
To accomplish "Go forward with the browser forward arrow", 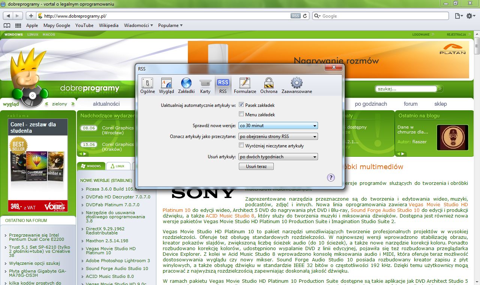I will (x=18, y=16).
